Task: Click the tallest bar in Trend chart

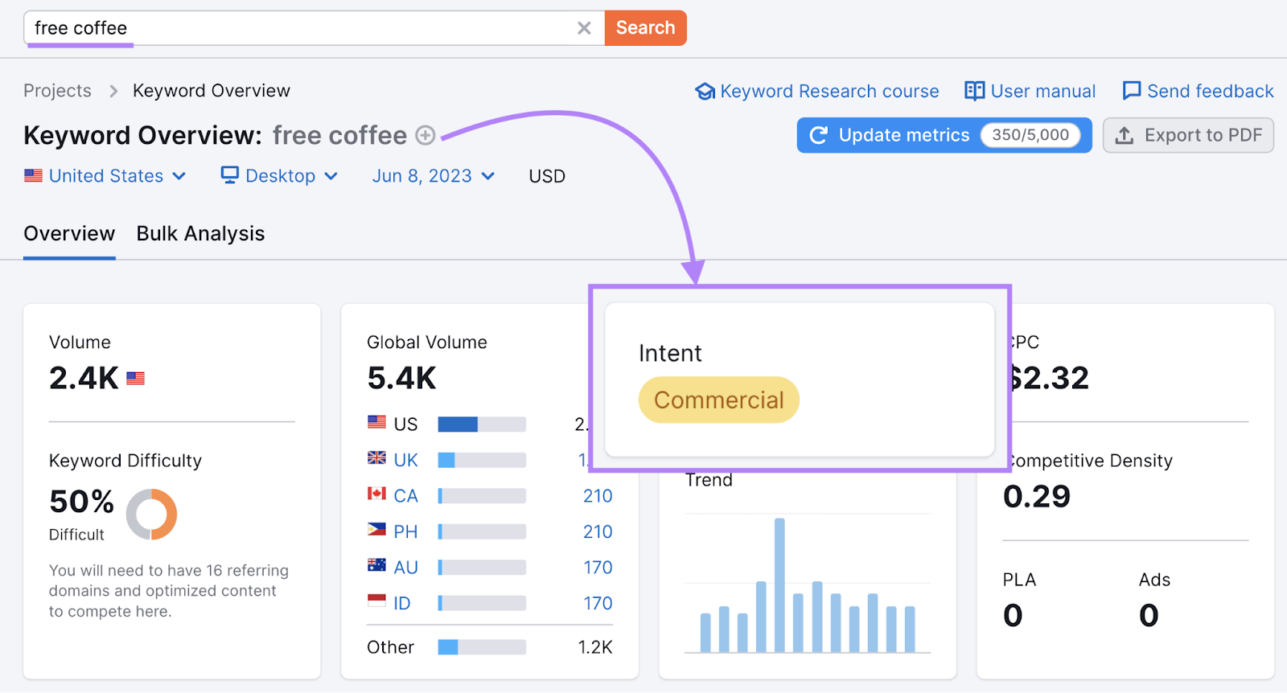Action: tap(779, 584)
